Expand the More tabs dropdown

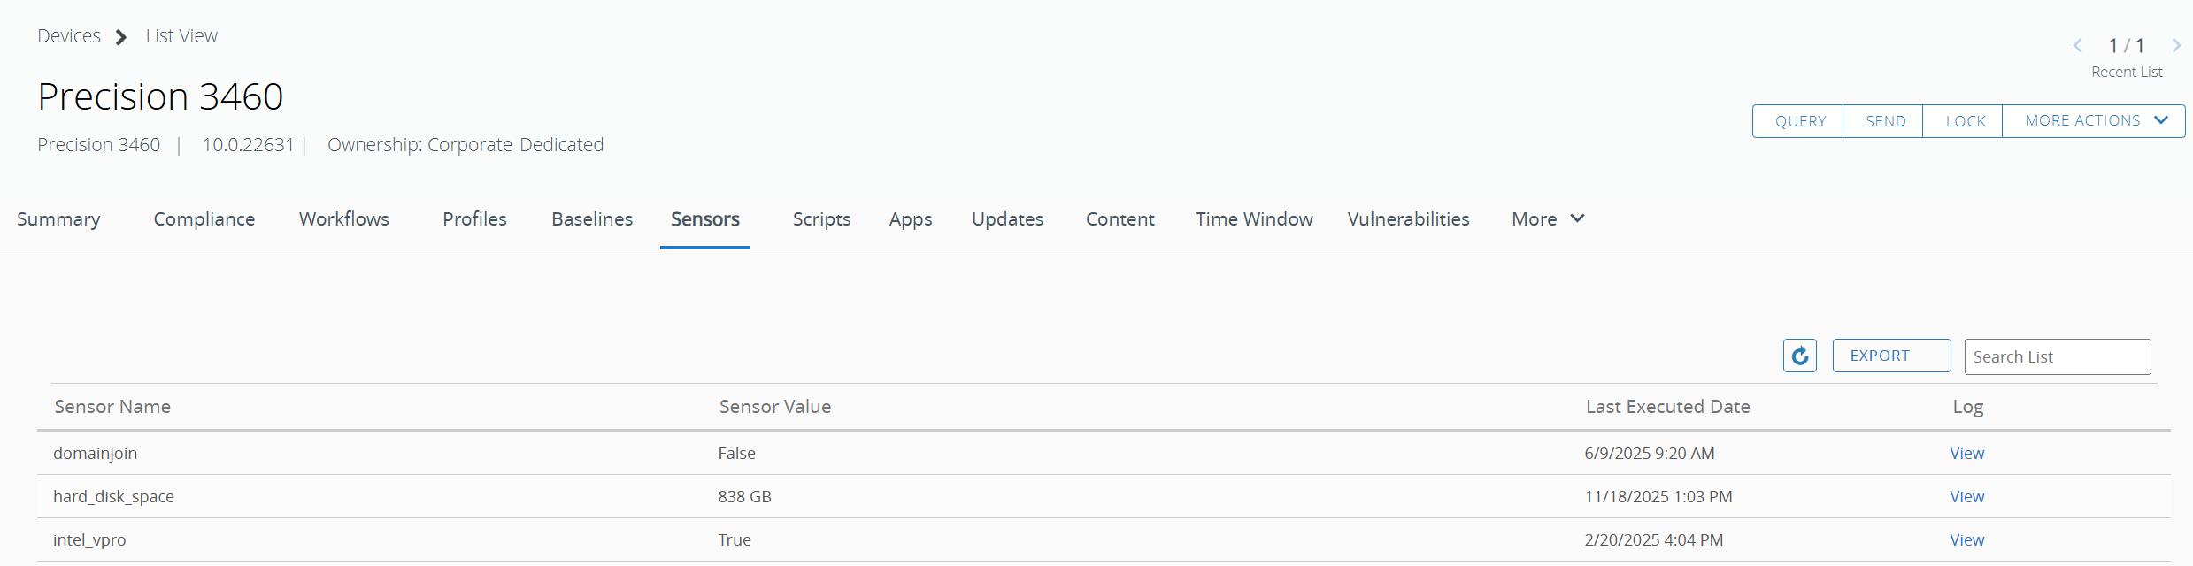[1547, 219]
